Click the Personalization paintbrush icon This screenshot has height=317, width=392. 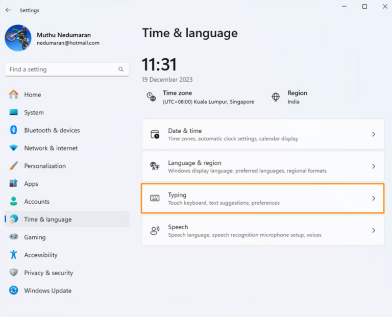coord(14,166)
